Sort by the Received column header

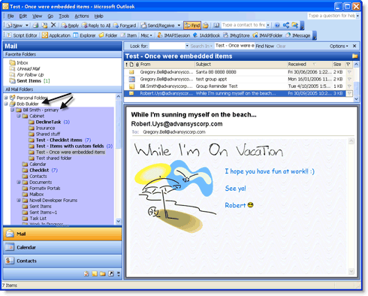309,65
